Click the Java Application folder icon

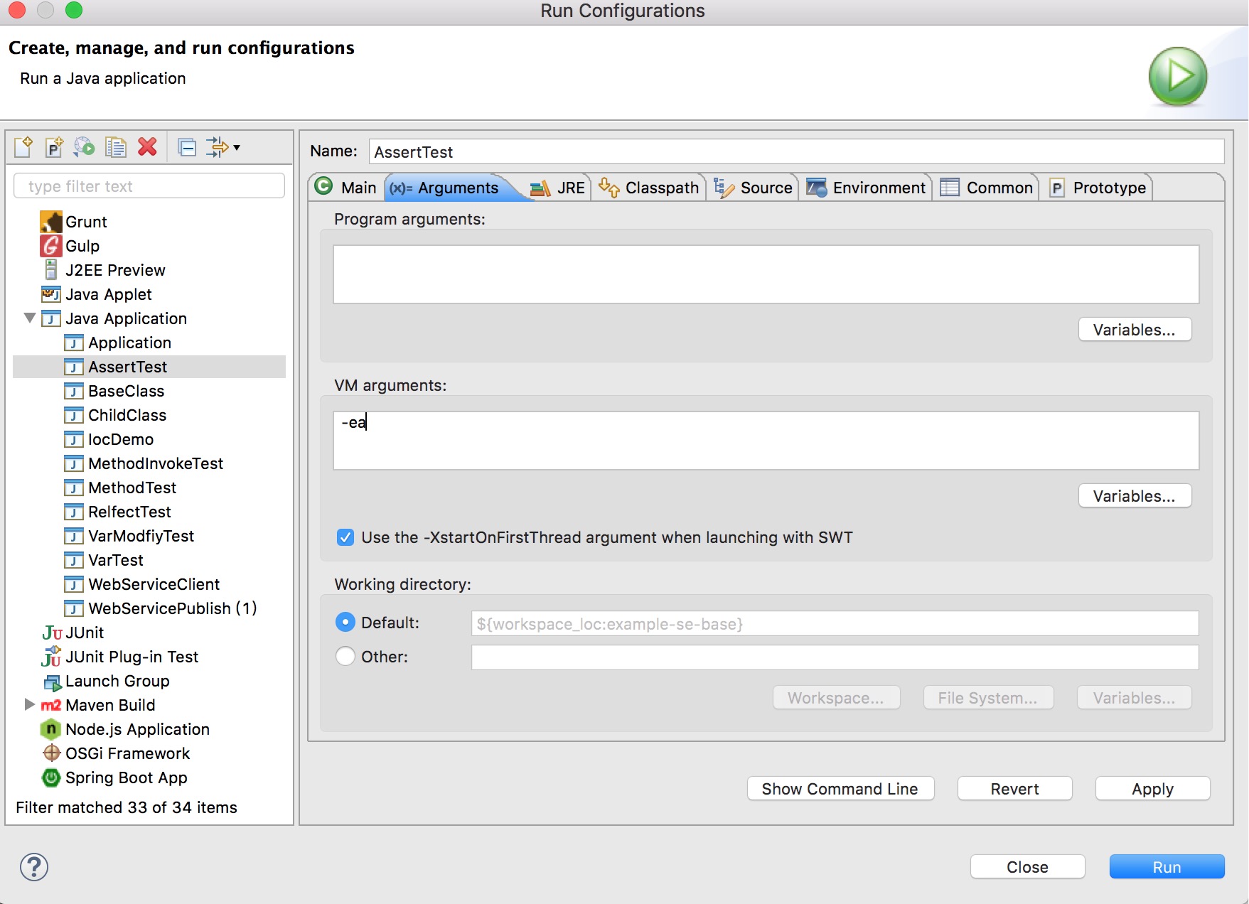[x=51, y=318]
